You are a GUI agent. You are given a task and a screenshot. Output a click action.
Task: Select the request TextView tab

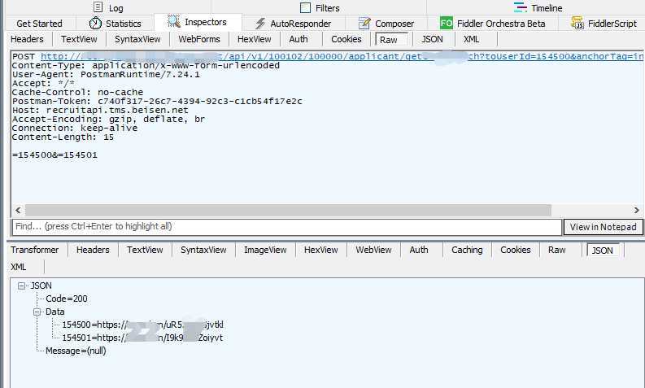point(79,40)
